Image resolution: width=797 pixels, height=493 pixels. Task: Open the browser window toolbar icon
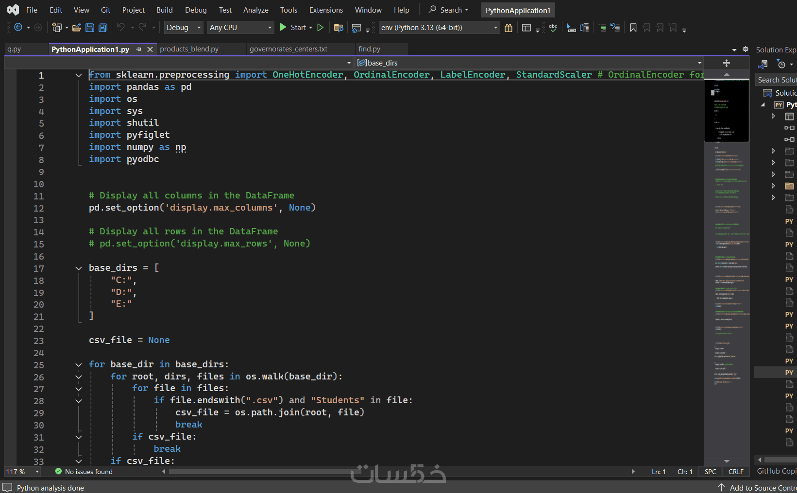(x=356, y=28)
